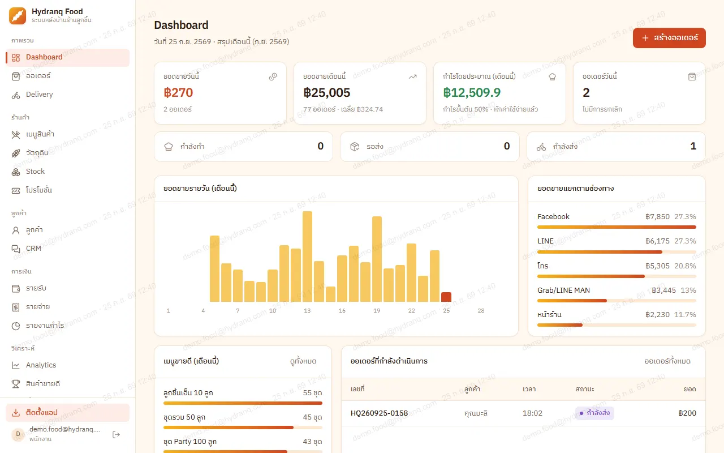
Task: Click the รายรับ wallet icon
Action: [x=16, y=288]
